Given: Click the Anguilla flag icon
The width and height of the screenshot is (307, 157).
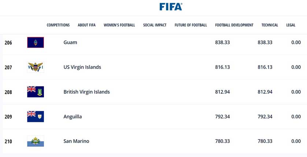Looking at the screenshot, I should 36,116.
